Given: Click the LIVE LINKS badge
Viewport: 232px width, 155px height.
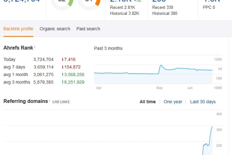Looking at the screenshot, I should tap(61, 102).
